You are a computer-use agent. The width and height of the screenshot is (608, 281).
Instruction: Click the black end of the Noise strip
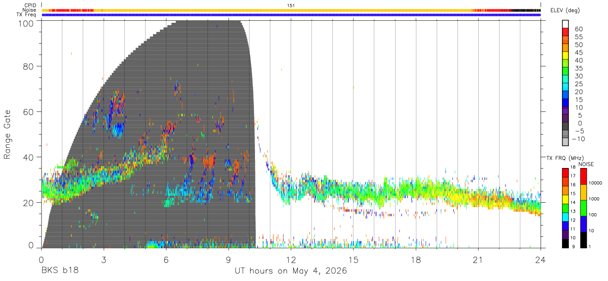[x=526, y=10]
